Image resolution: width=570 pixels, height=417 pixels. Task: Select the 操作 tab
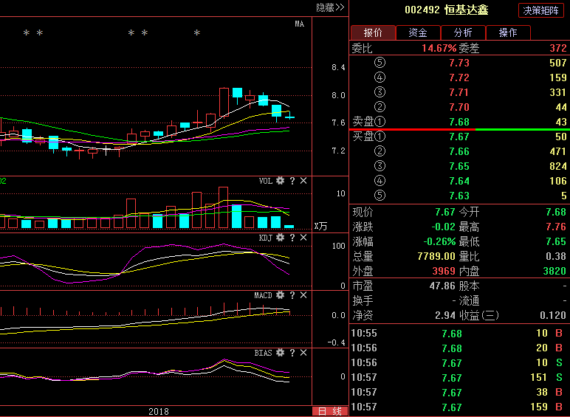pyautogui.click(x=508, y=32)
